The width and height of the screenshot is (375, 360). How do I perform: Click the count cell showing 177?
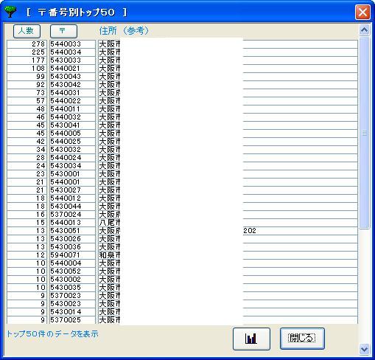tap(27, 60)
